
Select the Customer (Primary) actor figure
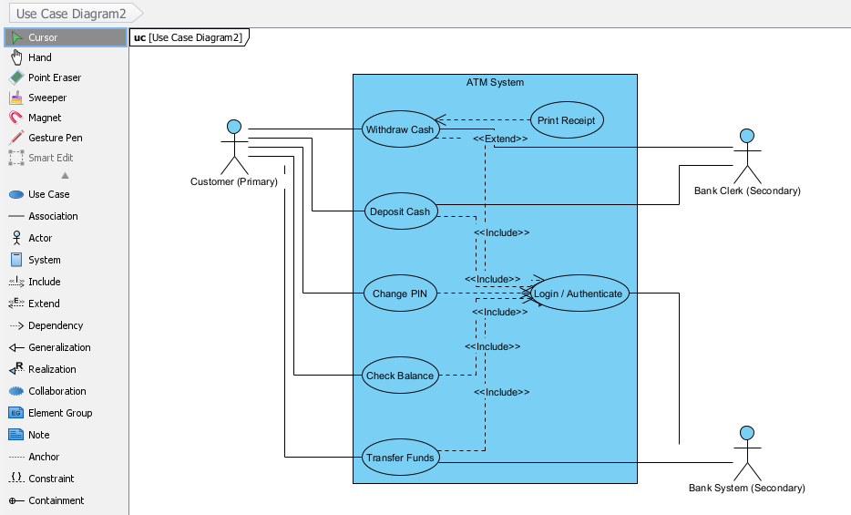pyautogui.click(x=234, y=147)
